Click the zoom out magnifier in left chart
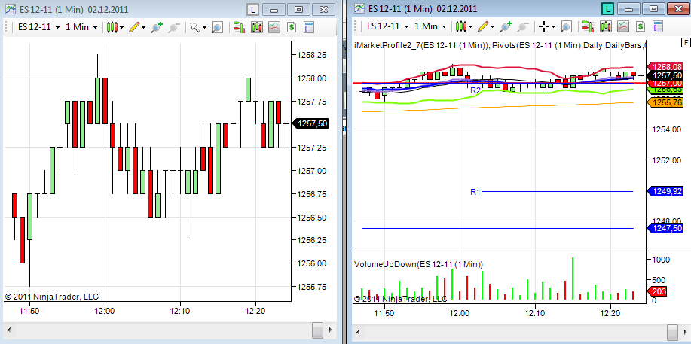 [x=174, y=27]
